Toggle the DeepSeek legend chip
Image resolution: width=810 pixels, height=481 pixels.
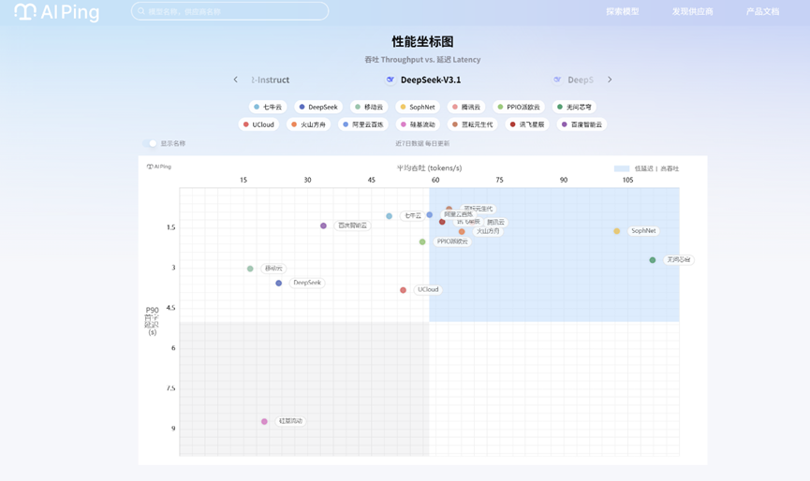point(318,107)
